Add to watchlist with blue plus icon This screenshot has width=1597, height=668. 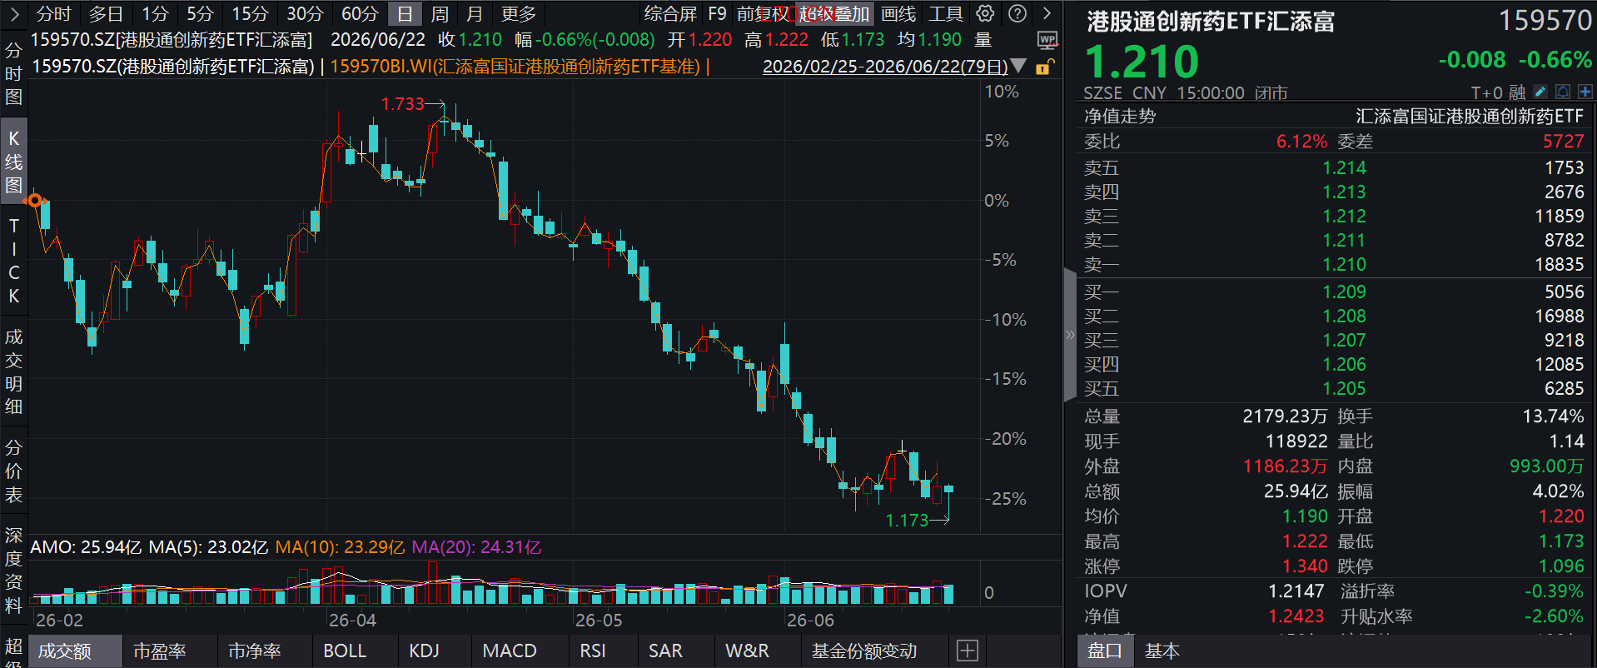pos(1585,92)
